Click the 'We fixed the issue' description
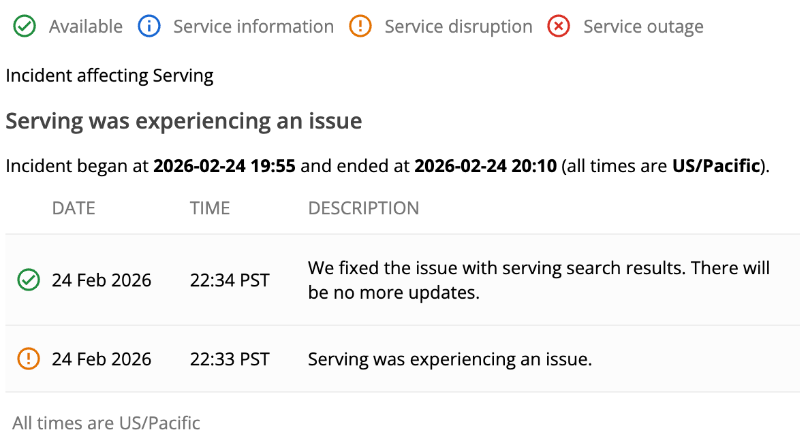Viewport: 808px width, 445px height. click(538, 280)
